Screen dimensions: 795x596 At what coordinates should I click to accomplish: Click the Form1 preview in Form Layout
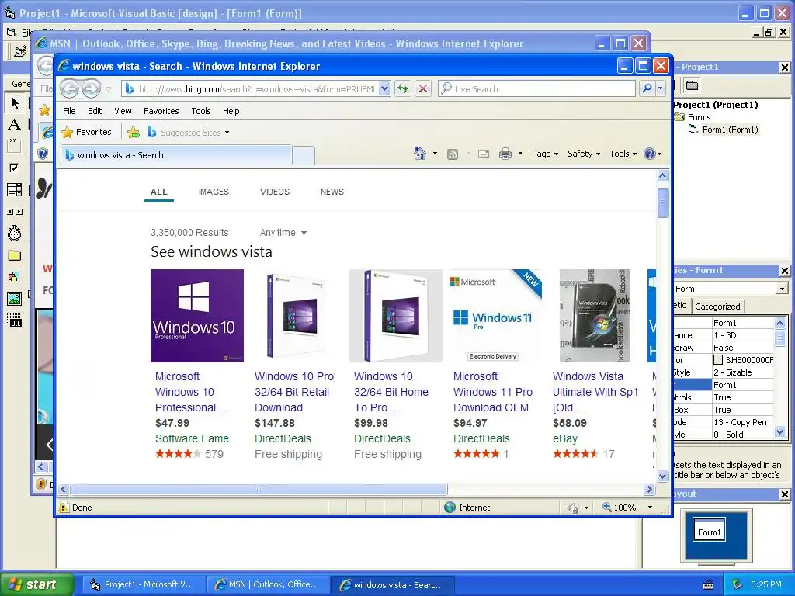[709, 529]
